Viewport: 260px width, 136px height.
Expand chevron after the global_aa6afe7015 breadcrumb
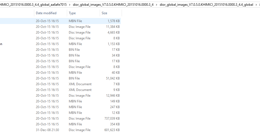click(x=70, y=5)
